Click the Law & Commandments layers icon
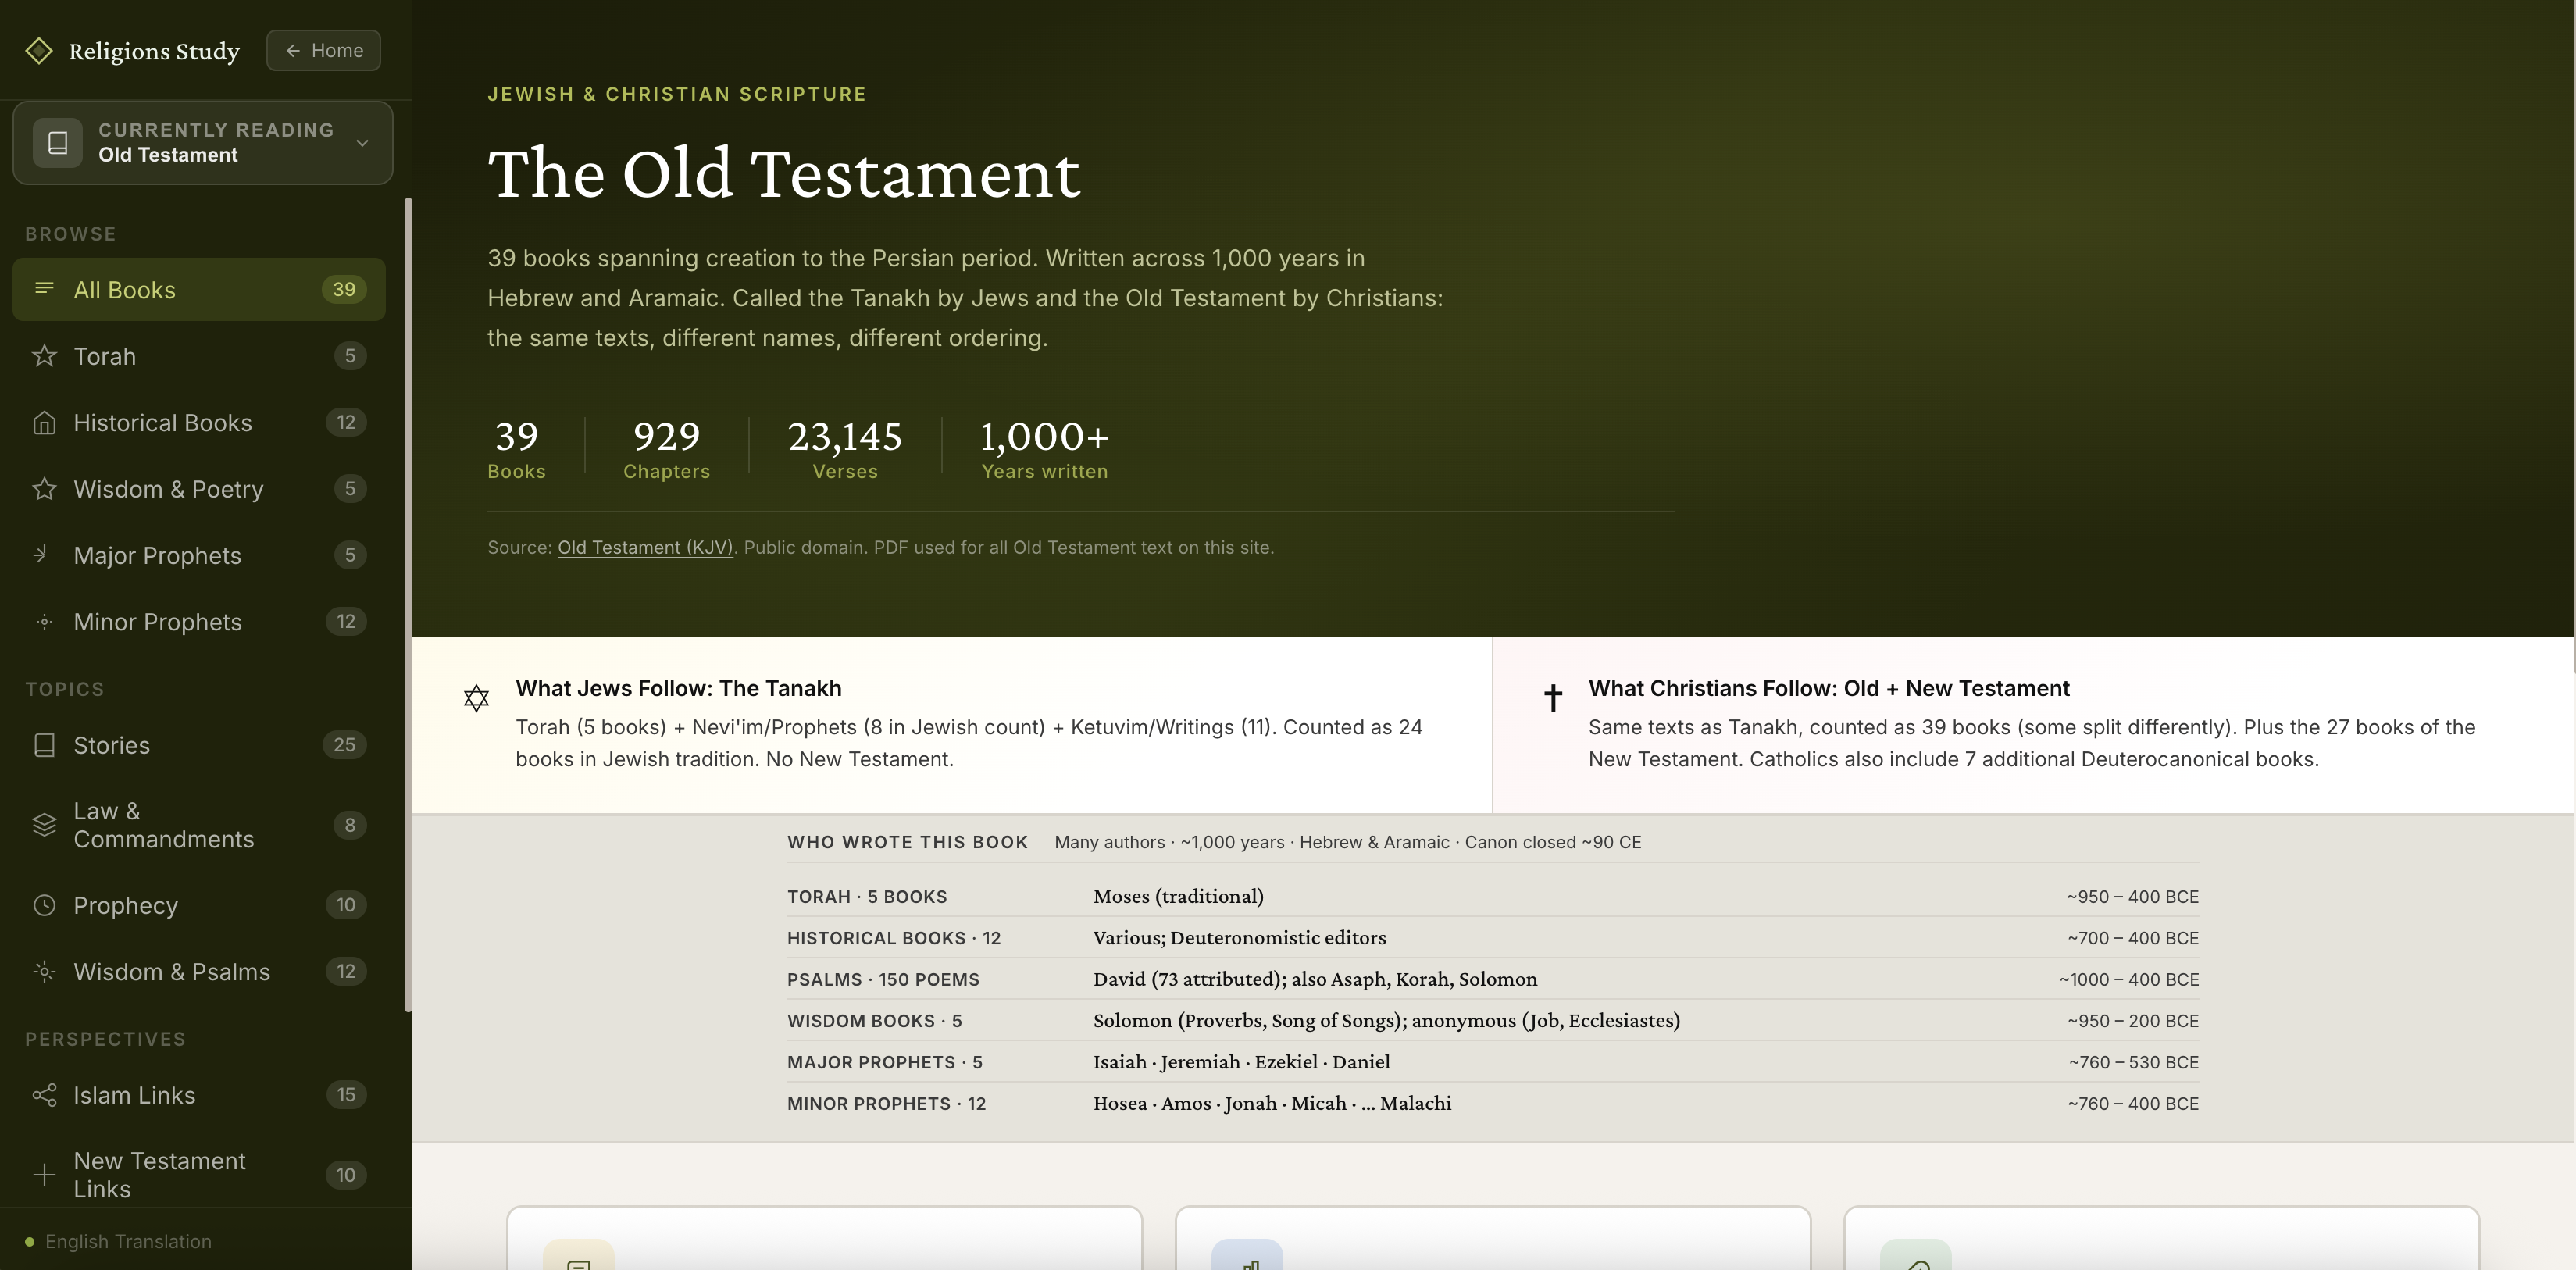Screen dimensions: 2576x1270 pyautogui.click(x=44, y=825)
